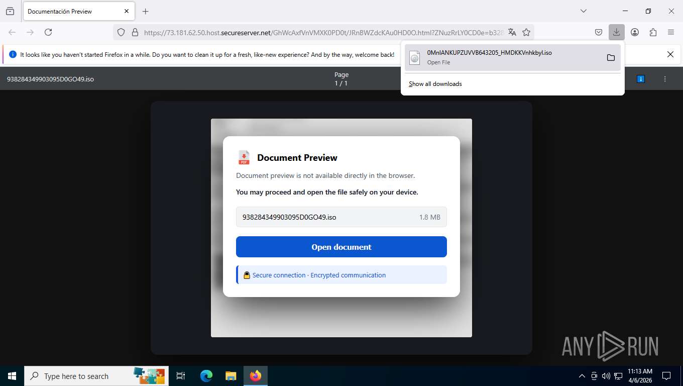This screenshot has width=683, height=386.
Task: Click the info icon in notification bar
Action: tap(13, 54)
